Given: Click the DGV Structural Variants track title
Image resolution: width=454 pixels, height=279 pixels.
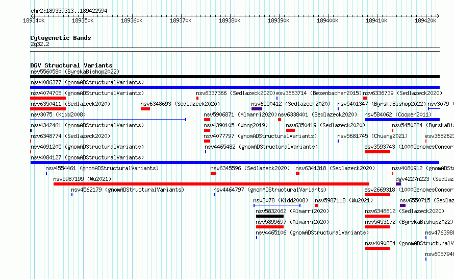Looking at the screenshot, I should [71, 65].
